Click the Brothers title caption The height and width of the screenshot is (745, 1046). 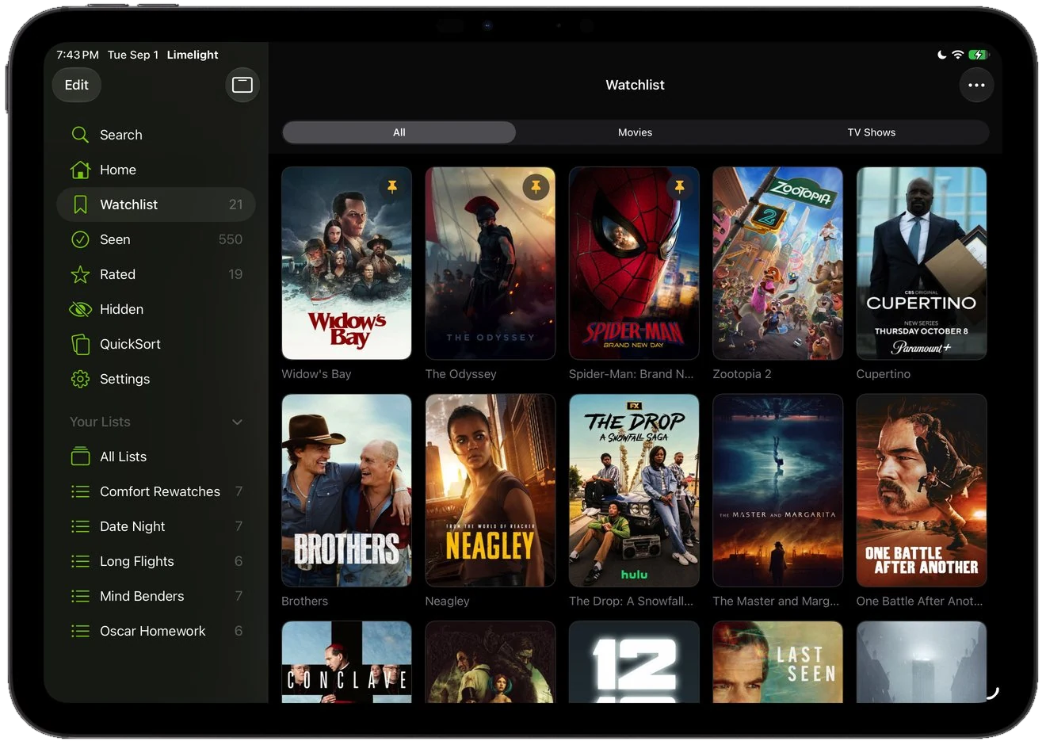pyautogui.click(x=304, y=602)
